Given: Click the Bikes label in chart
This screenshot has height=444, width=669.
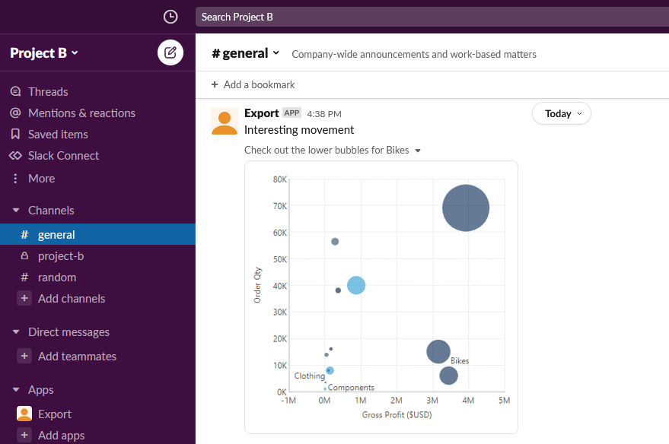Looking at the screenshot, I should tap(460, 360).
